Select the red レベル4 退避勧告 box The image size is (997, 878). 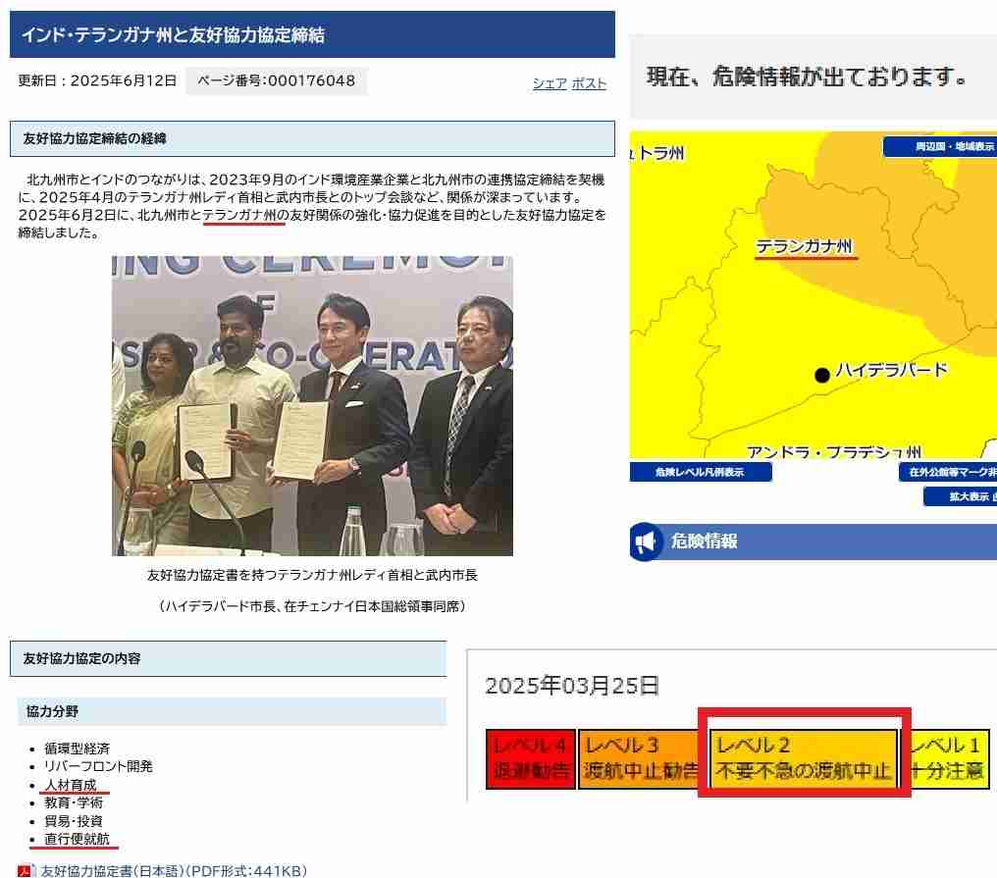(530, 758)
